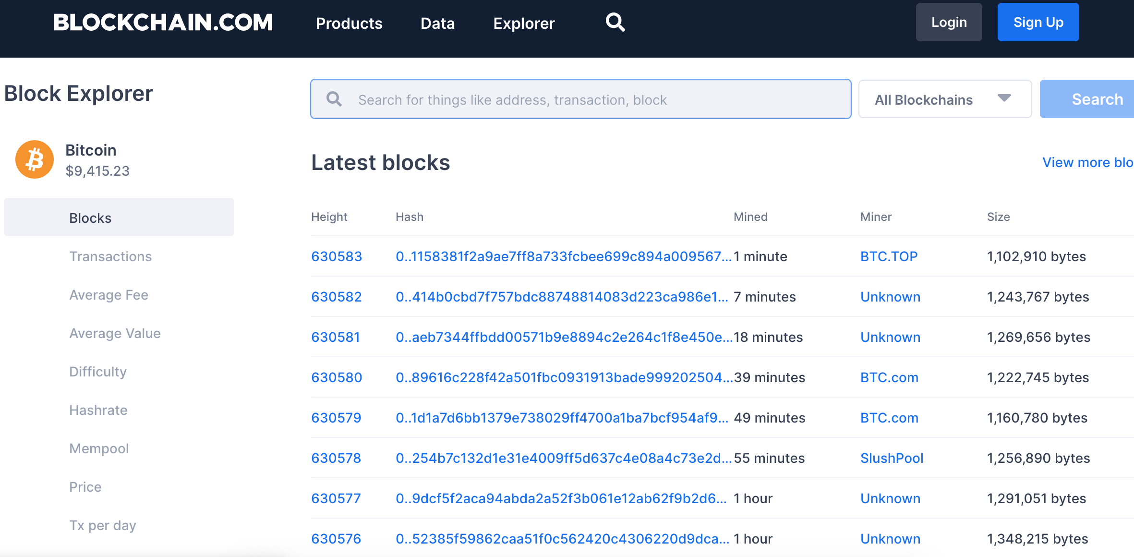Viewport: 1134px width, 557px height.
Task: Open block 630583 details
Action: click(x=337, y=256)
